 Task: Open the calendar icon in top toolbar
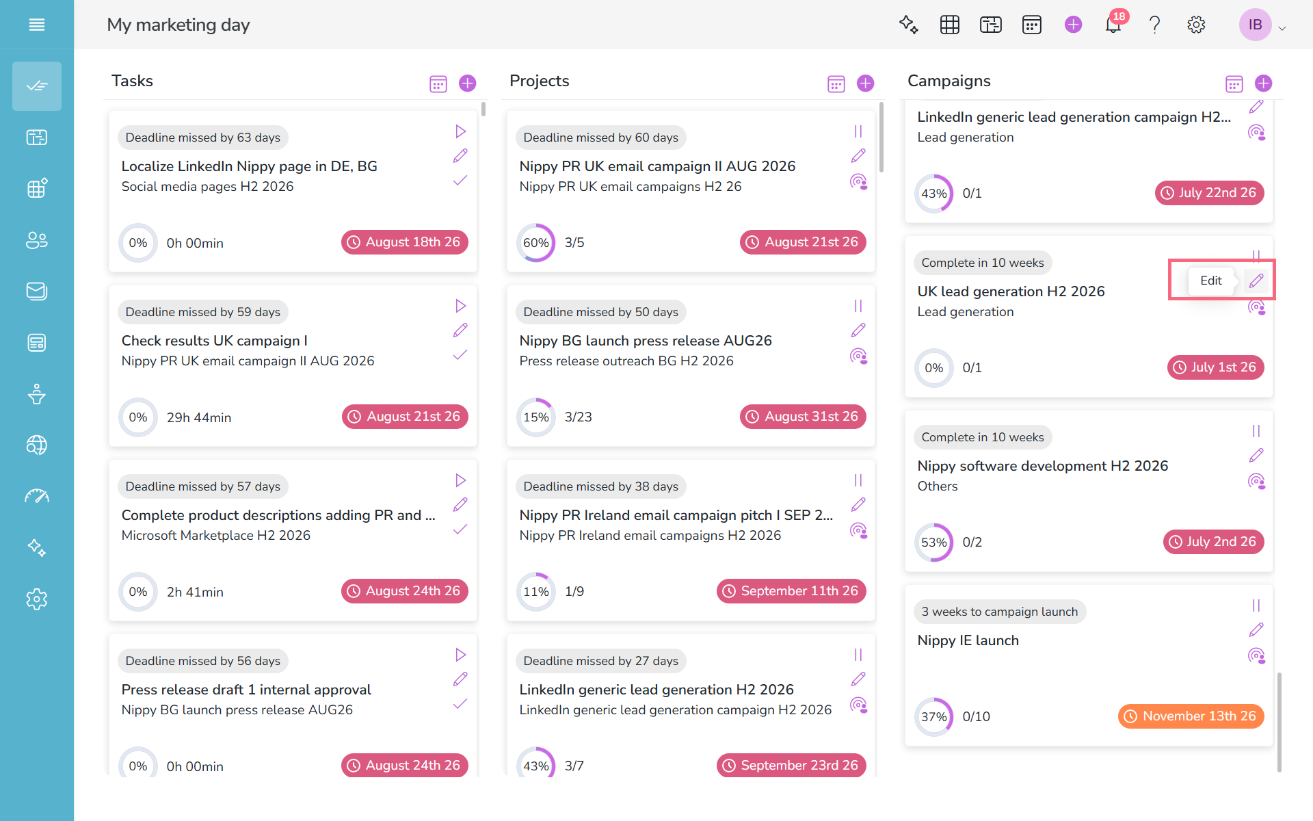[1032, 25]
